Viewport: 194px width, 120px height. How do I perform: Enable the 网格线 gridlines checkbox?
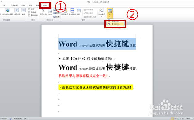pos(29,12)
